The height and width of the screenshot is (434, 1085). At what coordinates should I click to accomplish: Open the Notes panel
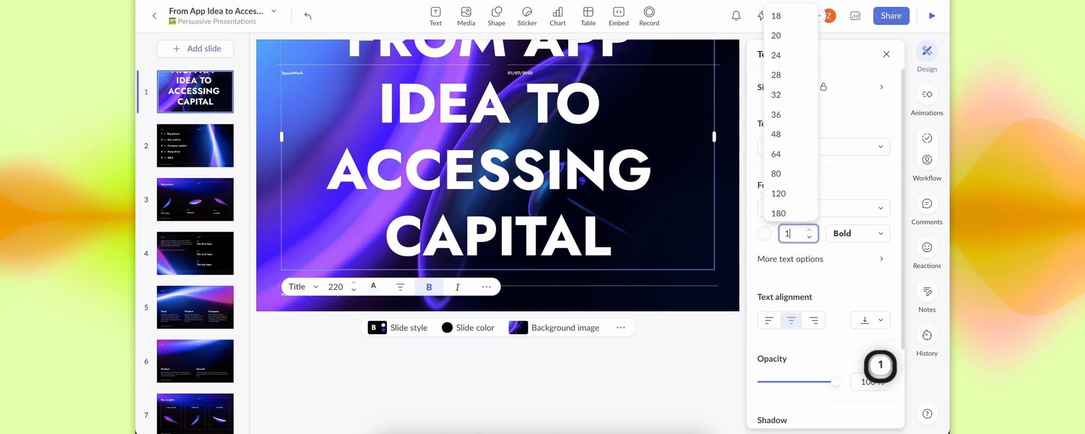(x=927, y=297)
